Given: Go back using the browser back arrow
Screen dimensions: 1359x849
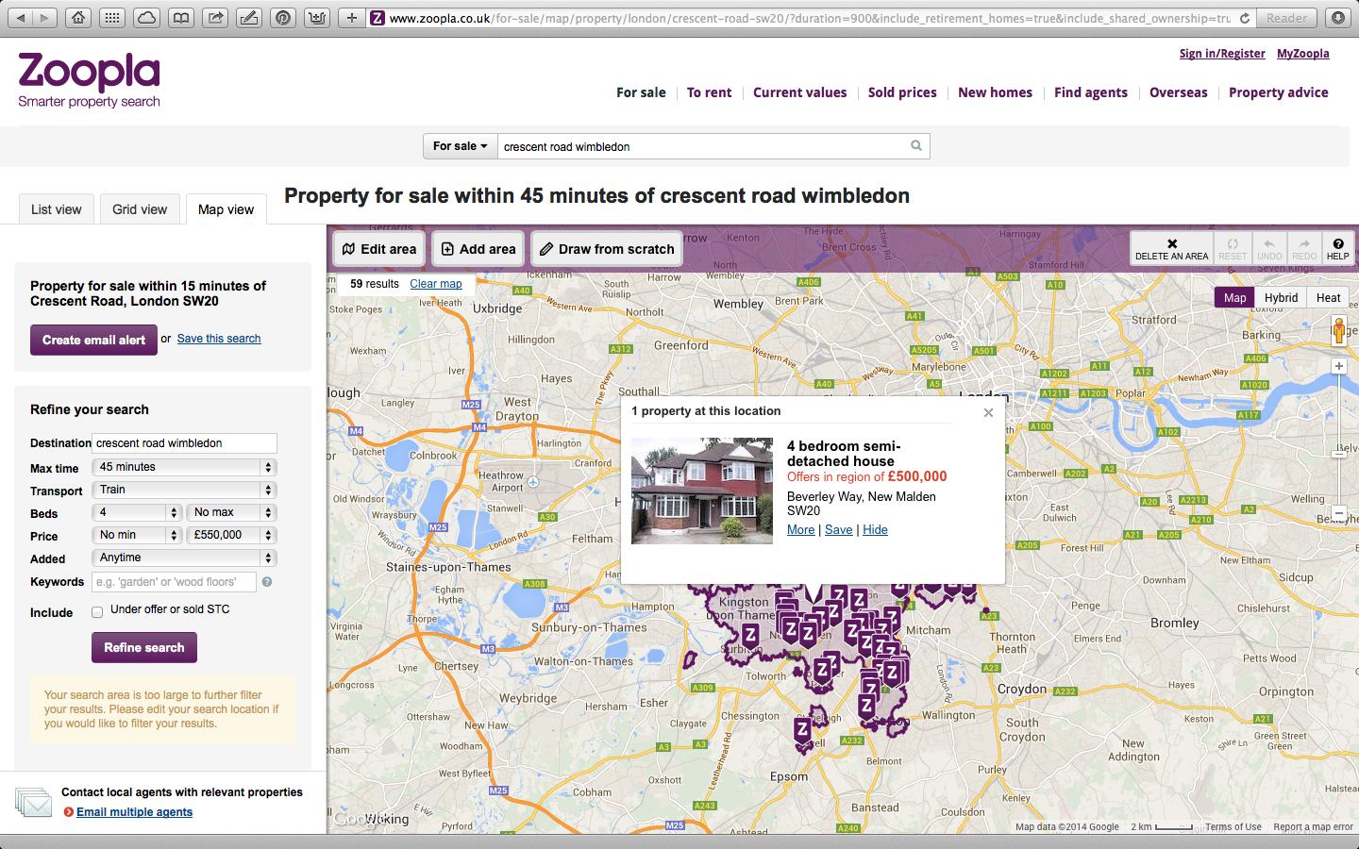Looking at the screenshot, I should (x=21, y=18).
